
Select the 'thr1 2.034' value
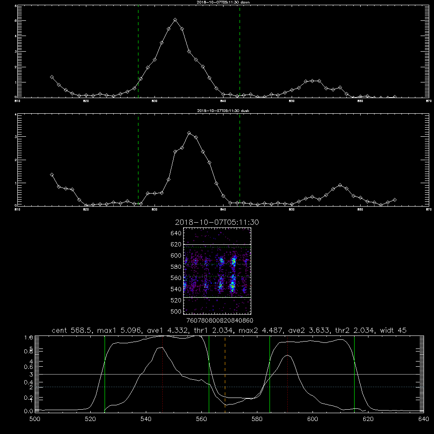coord(214,330)
